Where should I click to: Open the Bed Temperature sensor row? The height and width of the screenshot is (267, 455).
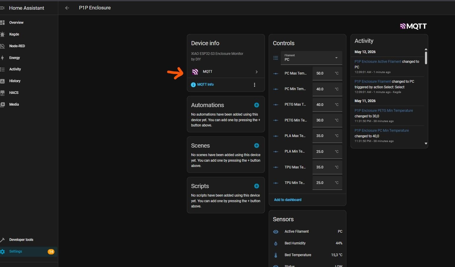pyautogui.click(x=308, y=255)
